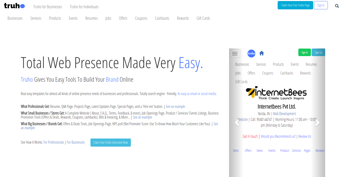Viewport: 346px width, 177px height.
Task: Open Truho for Individuals
Action: click(84, 7)
